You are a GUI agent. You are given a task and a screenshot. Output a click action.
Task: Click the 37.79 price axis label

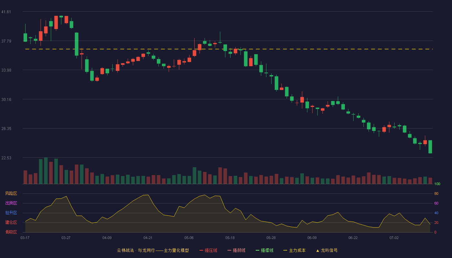[x=6, y=41]
